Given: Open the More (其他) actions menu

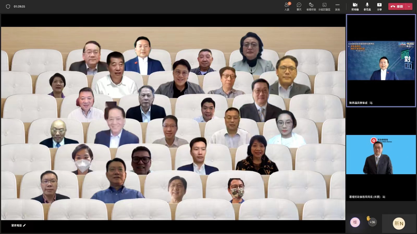Looking at the screenshot, I should click(337, 6).
